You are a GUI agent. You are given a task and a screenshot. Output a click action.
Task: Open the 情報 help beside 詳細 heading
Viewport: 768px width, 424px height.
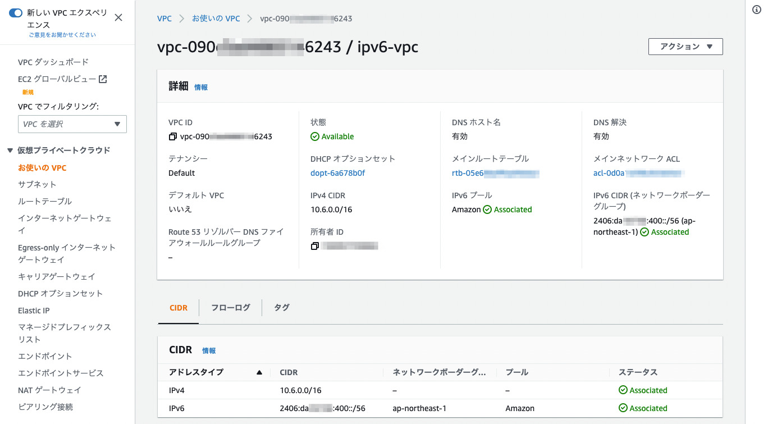201,87
